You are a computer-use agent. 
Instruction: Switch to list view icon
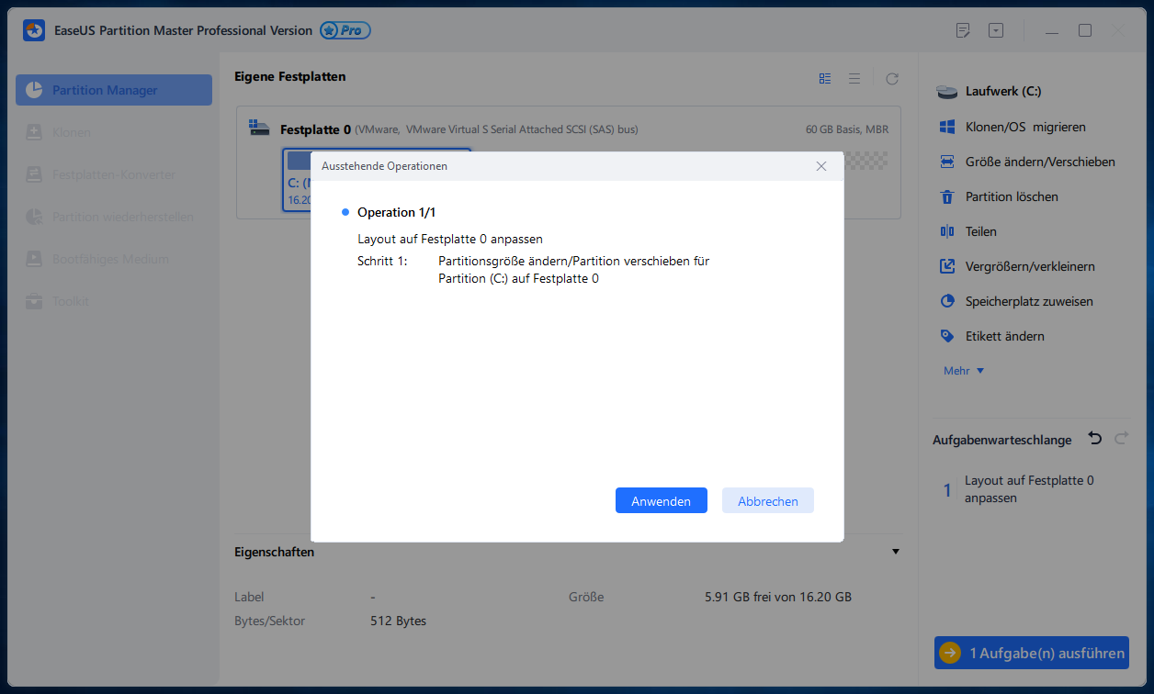pyautogui.click(x=854, y=79)
